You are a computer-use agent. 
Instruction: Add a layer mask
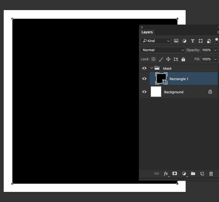pyautogui.click(x=175, y=173)
